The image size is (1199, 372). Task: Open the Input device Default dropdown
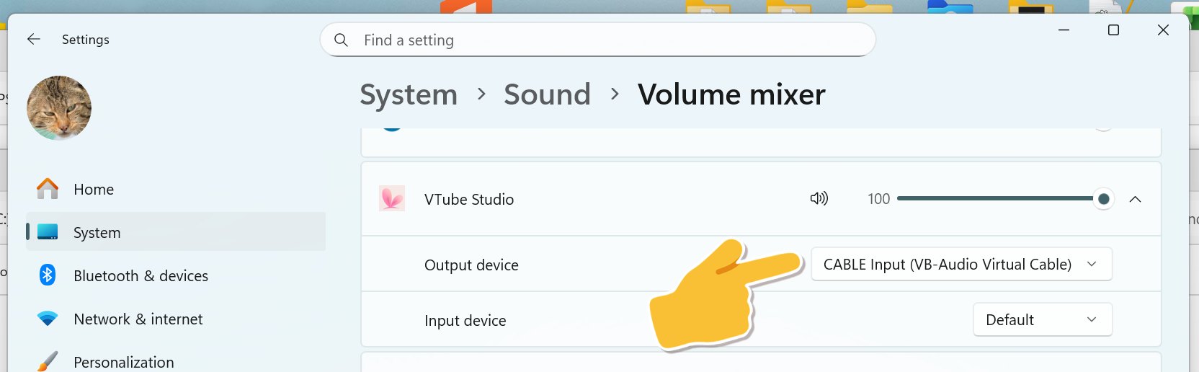[1042, 320]
